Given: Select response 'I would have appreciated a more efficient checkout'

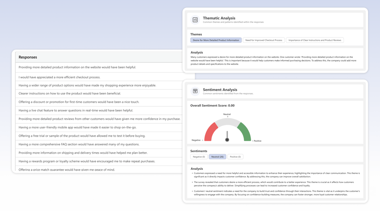Looking at the screenshot, I should click(99, 77).
